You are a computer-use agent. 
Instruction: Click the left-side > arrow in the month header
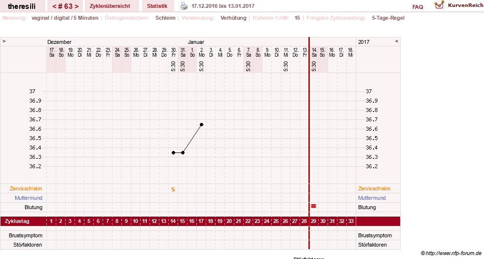(x=4, y=41)
